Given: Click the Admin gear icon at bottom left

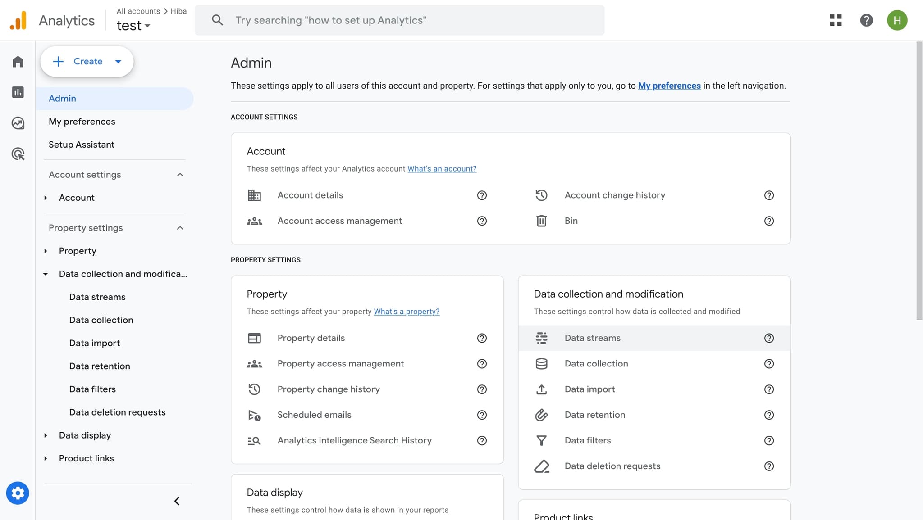Looking at the screenshot, I should (x=18, y=493).
